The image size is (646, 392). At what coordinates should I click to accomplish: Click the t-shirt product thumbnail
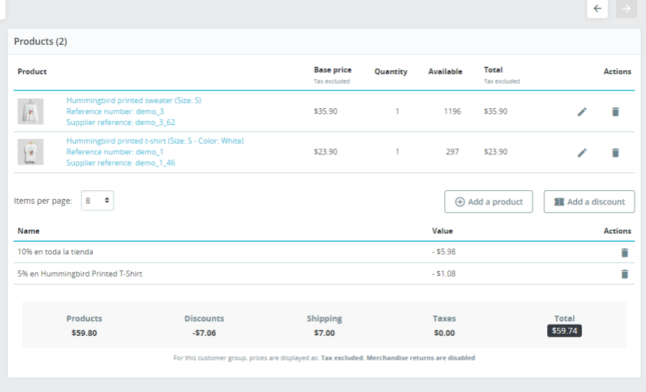tap(30, 152)
